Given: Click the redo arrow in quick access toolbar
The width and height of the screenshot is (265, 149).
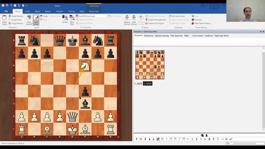Looking at the screenshot, I should click(x=11, y=5).
